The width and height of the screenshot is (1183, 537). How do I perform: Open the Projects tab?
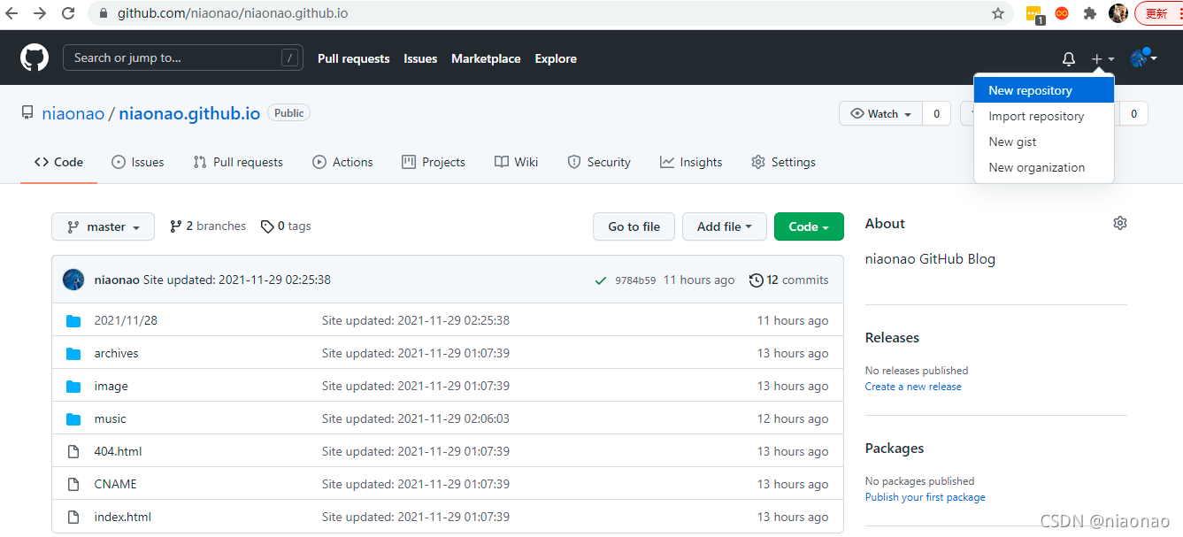pyautogui.click(x=434, y=162)
